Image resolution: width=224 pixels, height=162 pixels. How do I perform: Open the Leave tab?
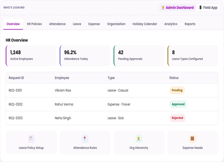pyautogui.click(x=77, y=24)
